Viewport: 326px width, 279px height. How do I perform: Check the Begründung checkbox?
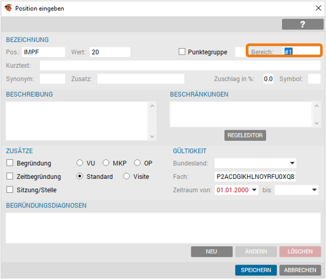point(10,163)
